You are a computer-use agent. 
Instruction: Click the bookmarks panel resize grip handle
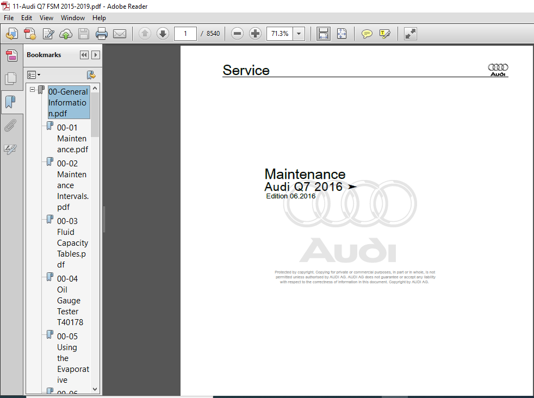tap(104, 219)
